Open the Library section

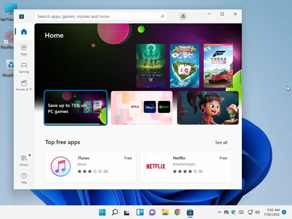pos(24,161)
